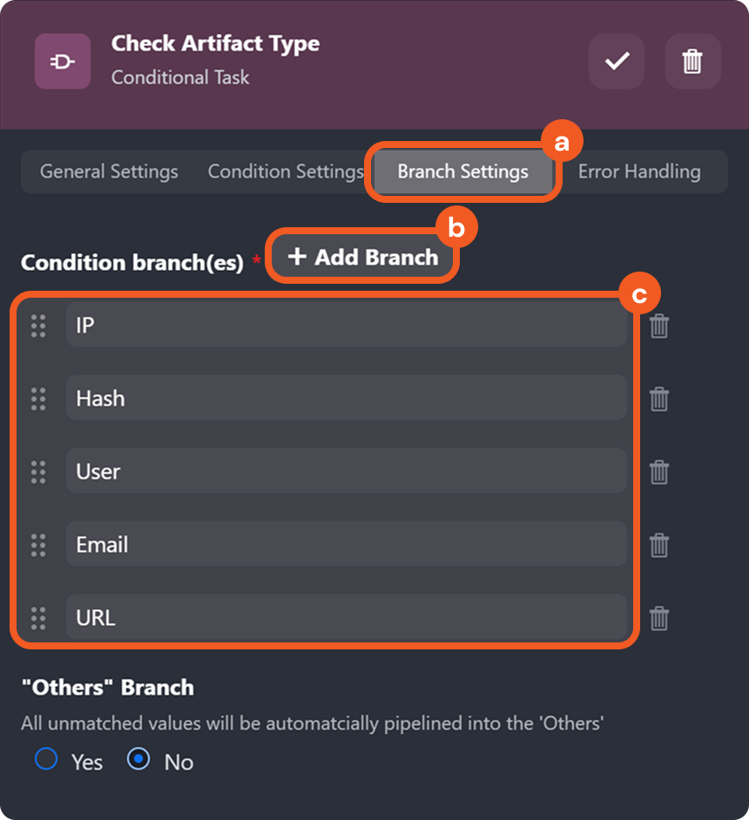Screen dimensions: 749x820
Task: Click the conditional task icon in header
Action: 63,62
